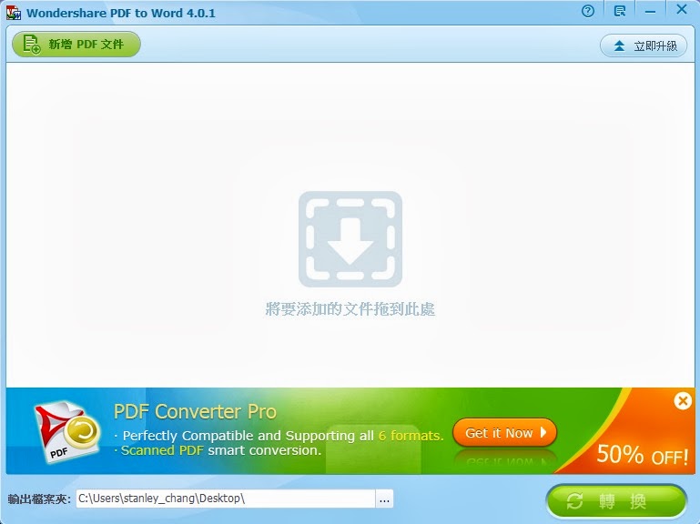The width and height of the screenshot is (700, 524).
Task: Click the 將要添加的文件拖到此處 text
Action: click(x=350, y=309)
